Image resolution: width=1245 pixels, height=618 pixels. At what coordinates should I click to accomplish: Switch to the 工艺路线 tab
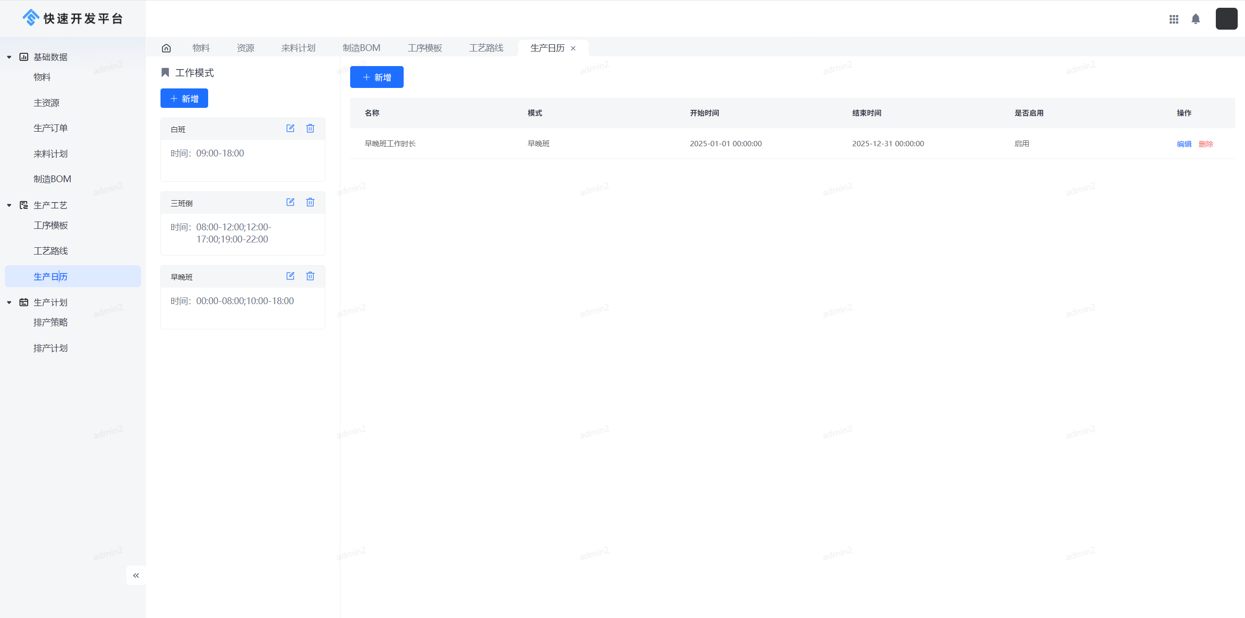(x=486, y=48)
